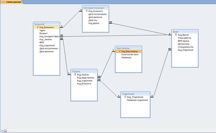Select the Врач table header
The height and width of the screenshot is (133, 216).
click(x=185, y=32)
